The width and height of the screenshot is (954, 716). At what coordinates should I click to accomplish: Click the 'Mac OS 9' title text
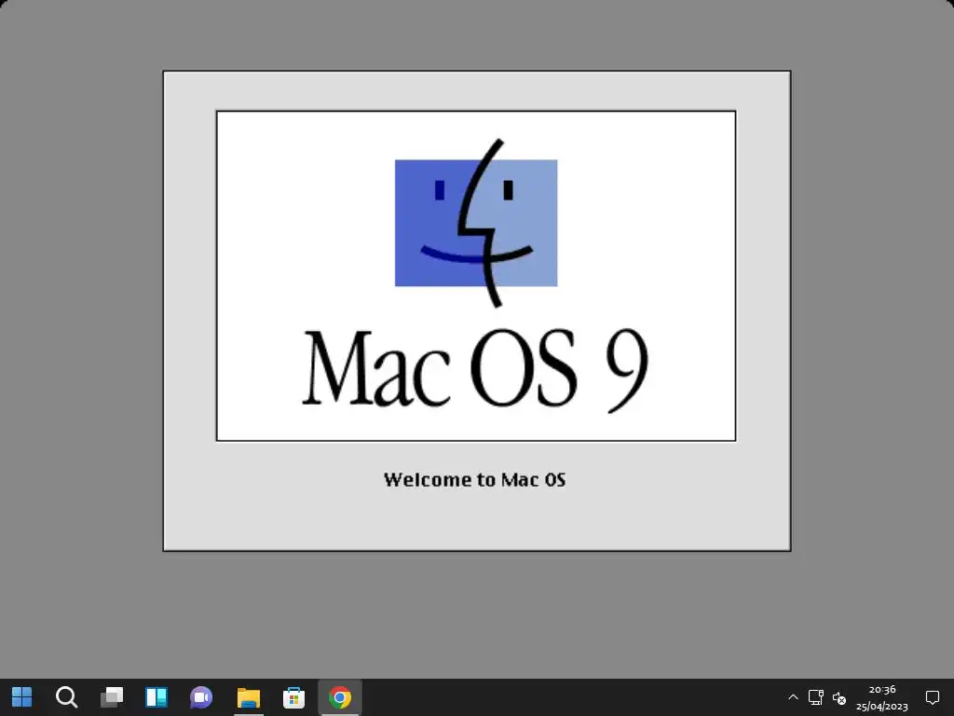click(x=475, y=371)
